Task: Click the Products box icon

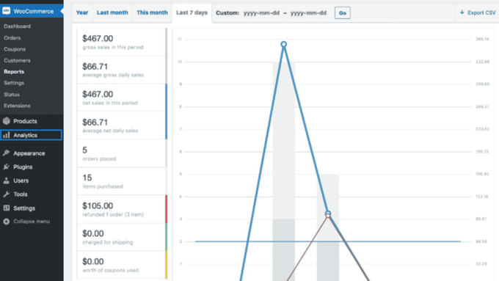Action: 7,121
